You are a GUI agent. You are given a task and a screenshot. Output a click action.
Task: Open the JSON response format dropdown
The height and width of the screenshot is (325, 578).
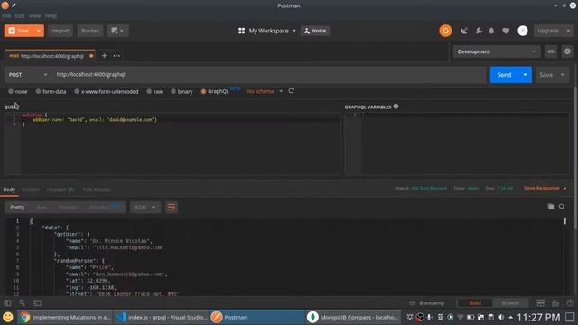(x=144, y=207)
